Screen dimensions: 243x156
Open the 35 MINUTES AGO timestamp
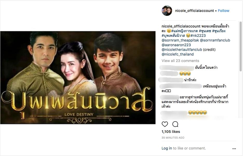click(x=173, y=138)
